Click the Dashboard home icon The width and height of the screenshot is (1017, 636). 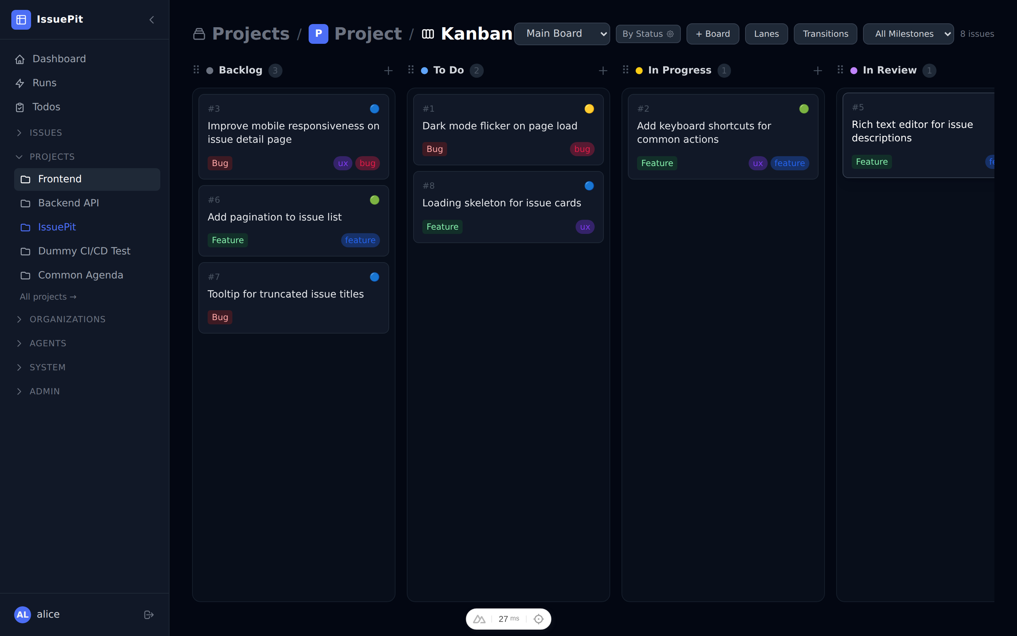(20, 59)
